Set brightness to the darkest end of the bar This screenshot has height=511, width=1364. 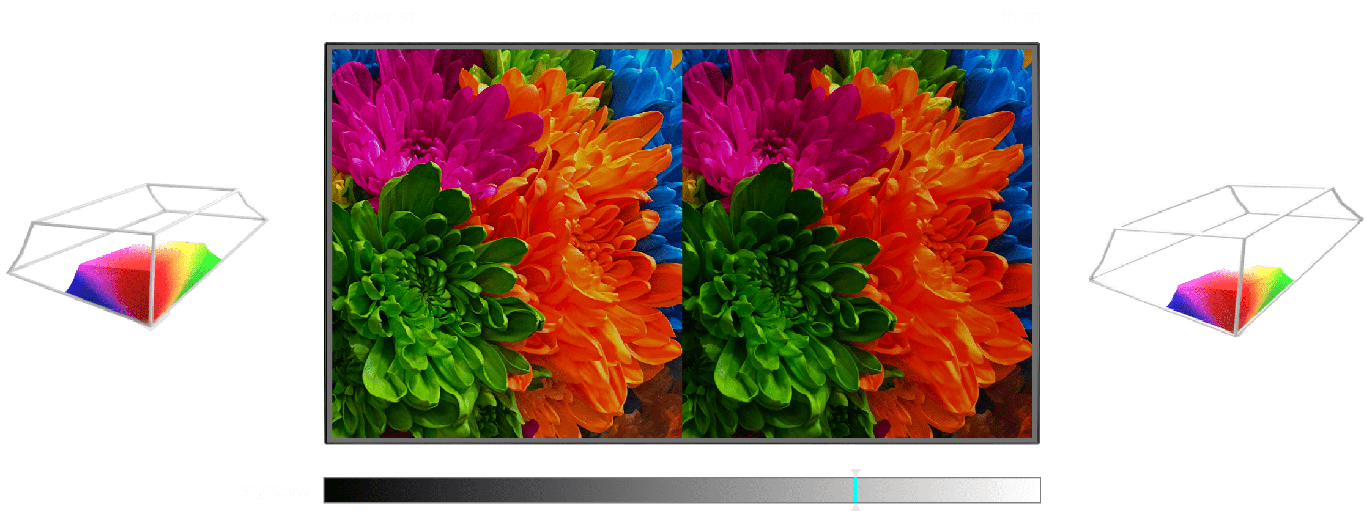point(328,490)
